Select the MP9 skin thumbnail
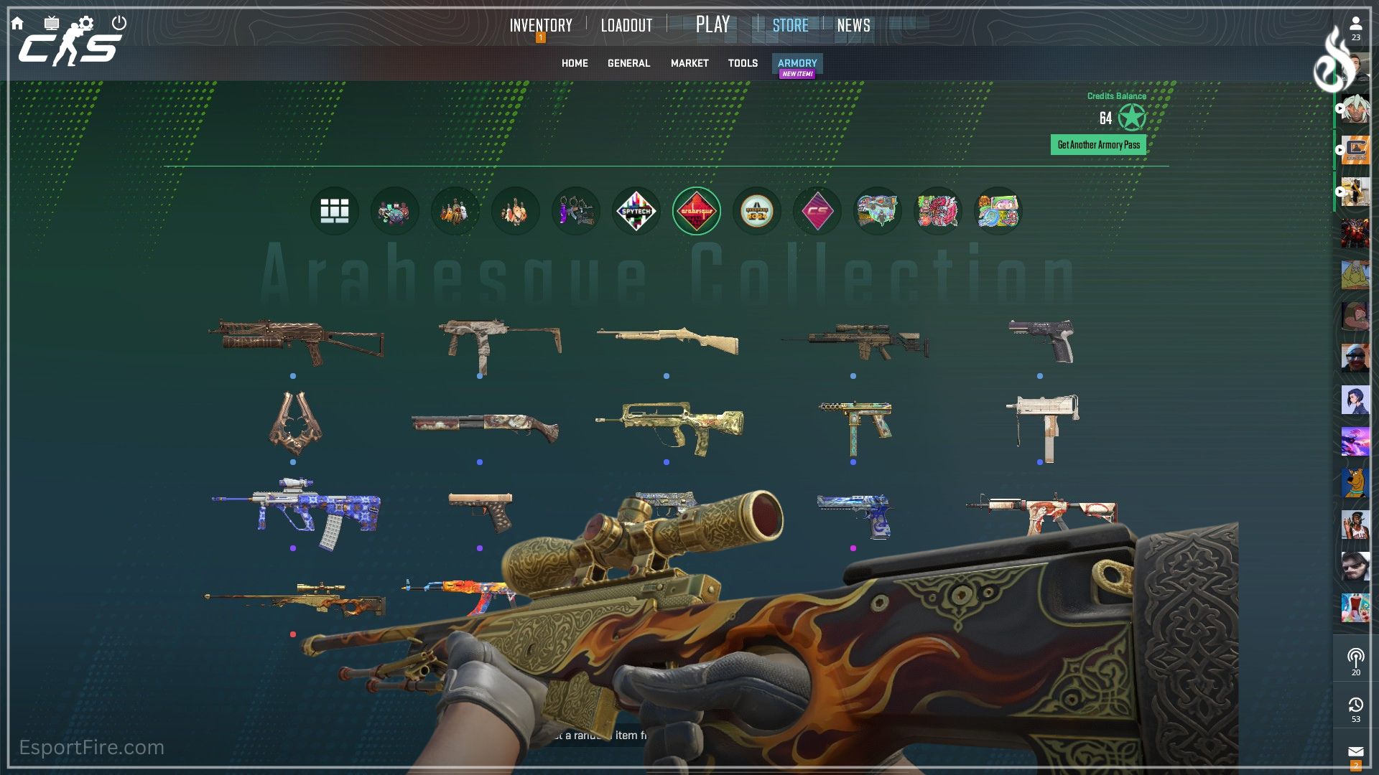 point(500,346)
